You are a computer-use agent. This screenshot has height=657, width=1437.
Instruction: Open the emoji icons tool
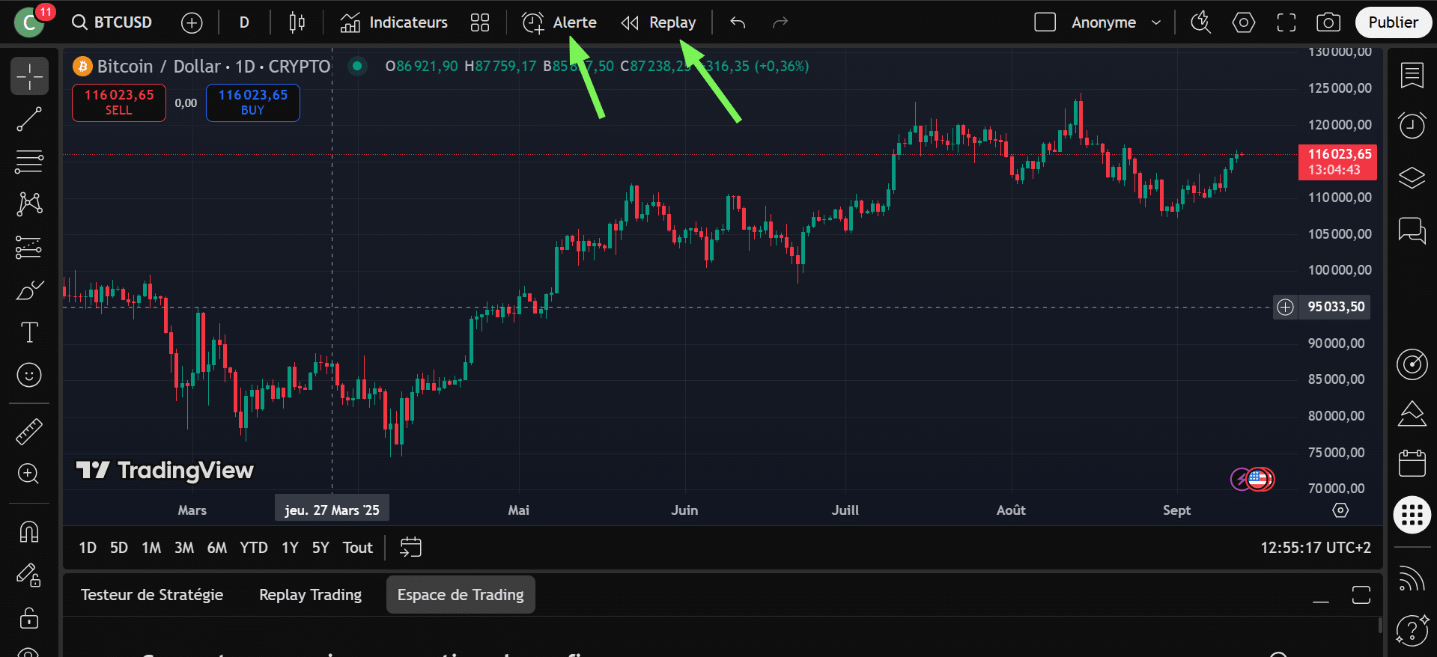(x=29, y=375)
